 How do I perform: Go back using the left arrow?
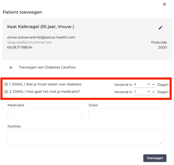pyautogui.click(x=11, y=67)
